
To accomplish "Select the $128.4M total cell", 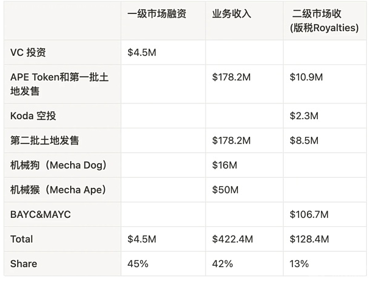I will pos(309,239).
